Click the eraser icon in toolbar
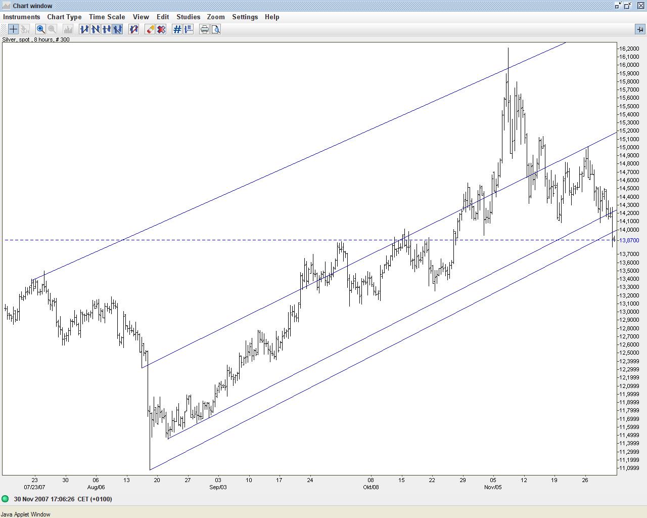 150,29
